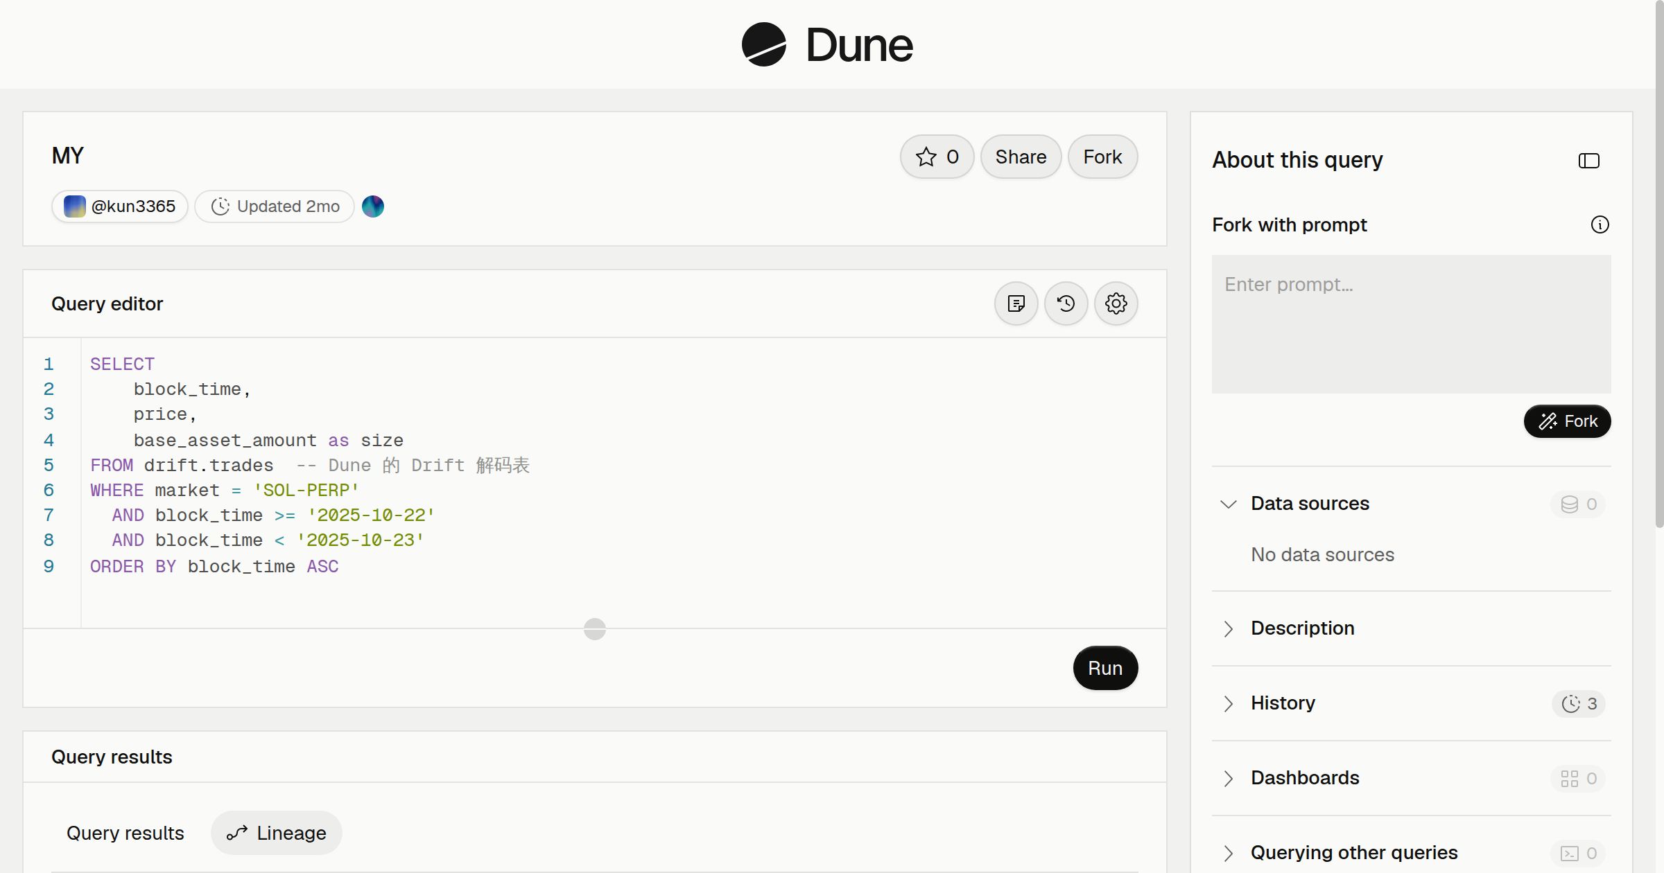Click the query title MY
Screen dimensions: 1664x873
(68, 155)
